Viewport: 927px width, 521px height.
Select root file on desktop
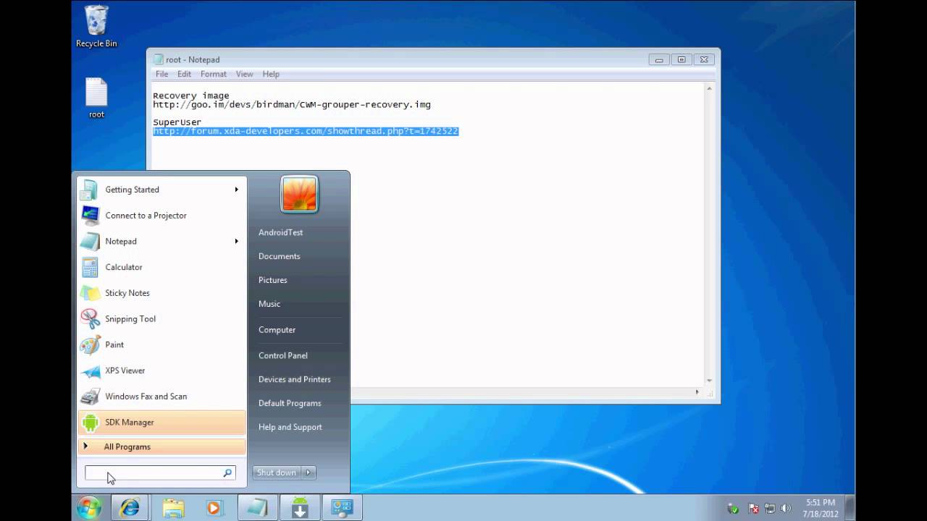click(x=96, y=98)
